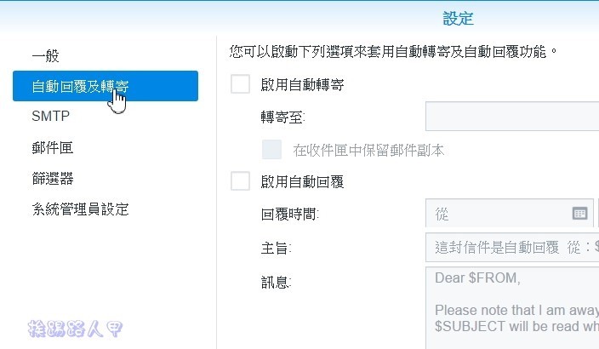
Task: Click the 主旨 field label
Action: click(277, 248)
